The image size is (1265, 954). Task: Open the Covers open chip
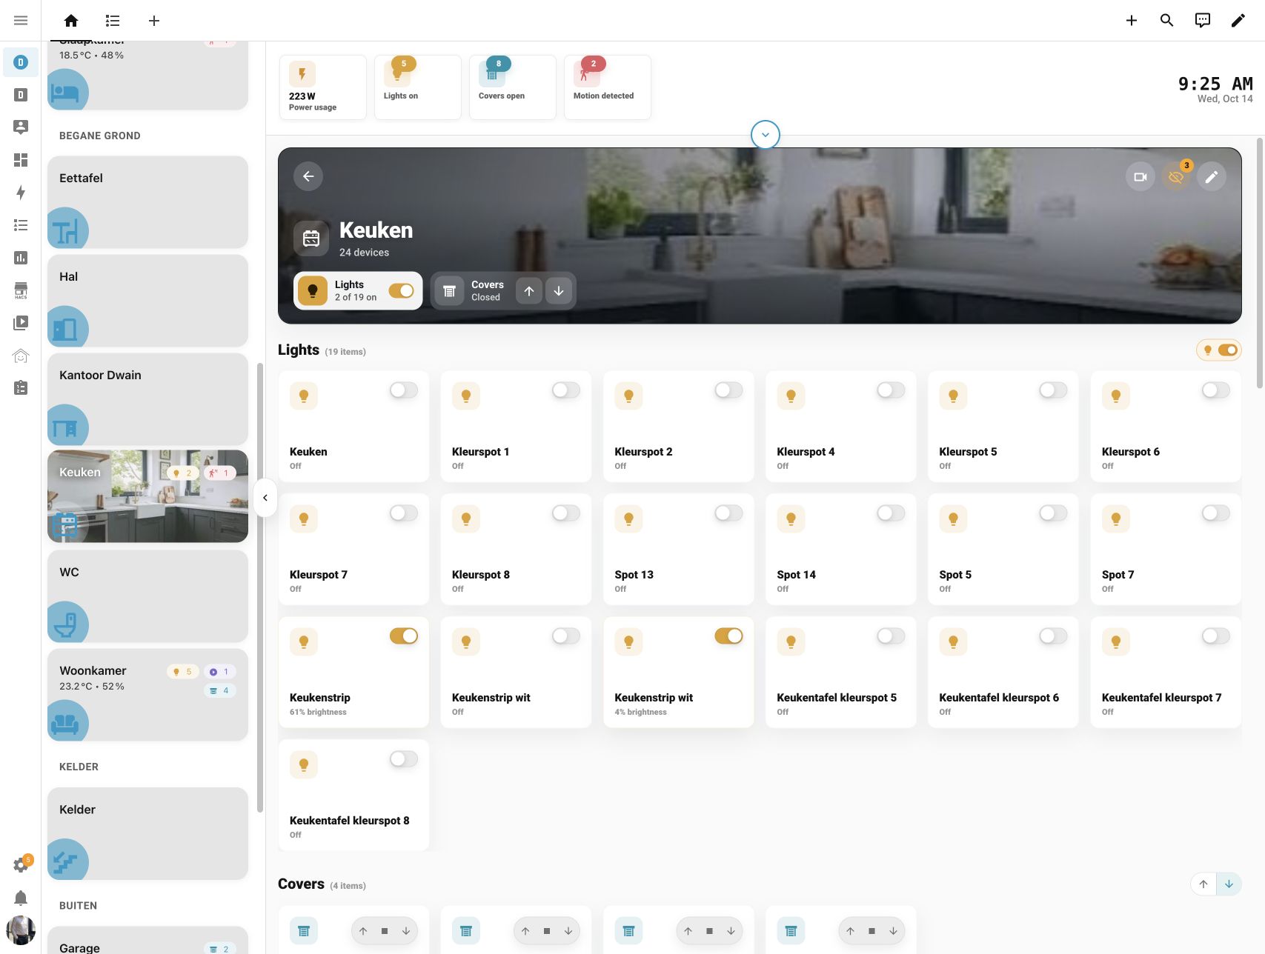coord(513,87)
